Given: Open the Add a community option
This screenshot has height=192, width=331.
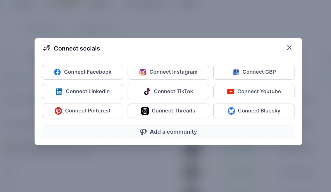Looking at the screenshot, I should tap(173, 132).
